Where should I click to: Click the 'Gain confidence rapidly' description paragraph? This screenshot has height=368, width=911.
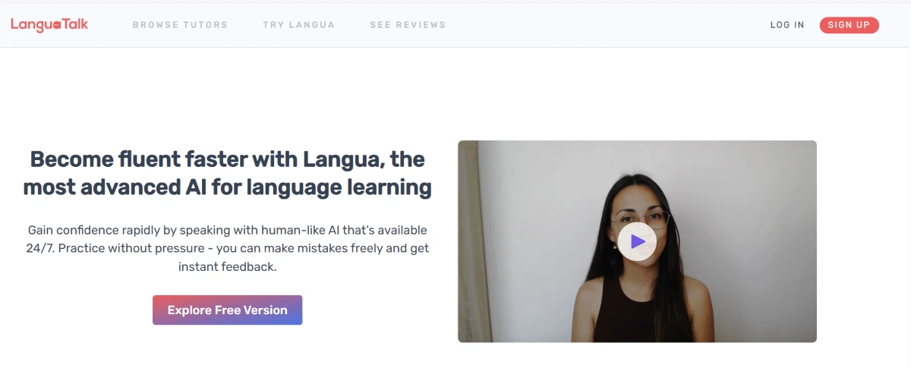point(228,248)
